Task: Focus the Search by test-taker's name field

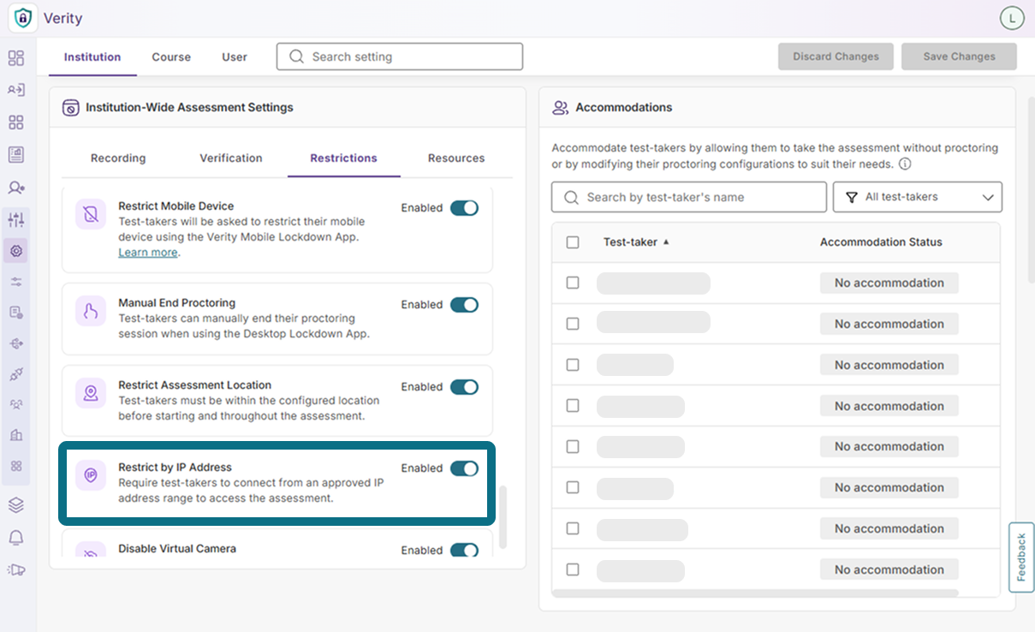Action: click(x=689, y=197)
